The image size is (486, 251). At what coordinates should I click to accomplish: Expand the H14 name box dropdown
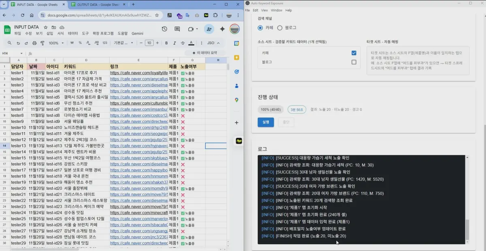click(22, 53)
